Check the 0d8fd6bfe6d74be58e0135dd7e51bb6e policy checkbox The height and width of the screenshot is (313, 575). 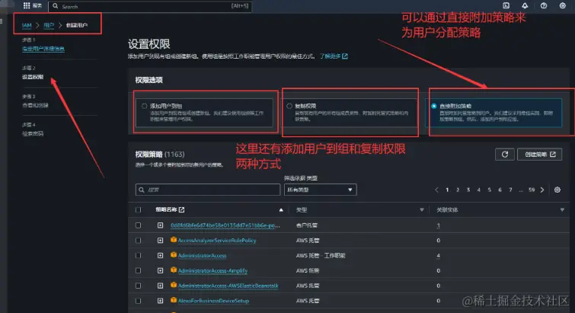point(139,225)
